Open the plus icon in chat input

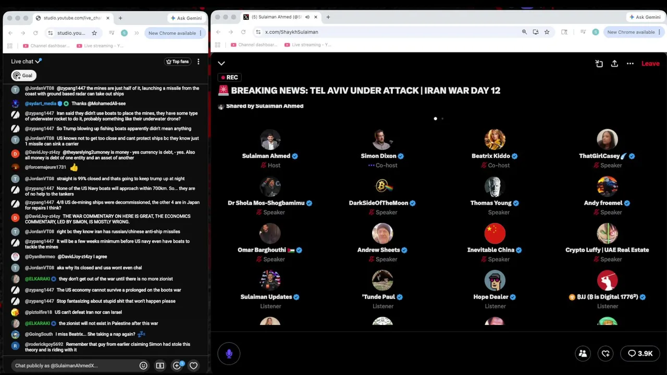(x=177, y=366)
